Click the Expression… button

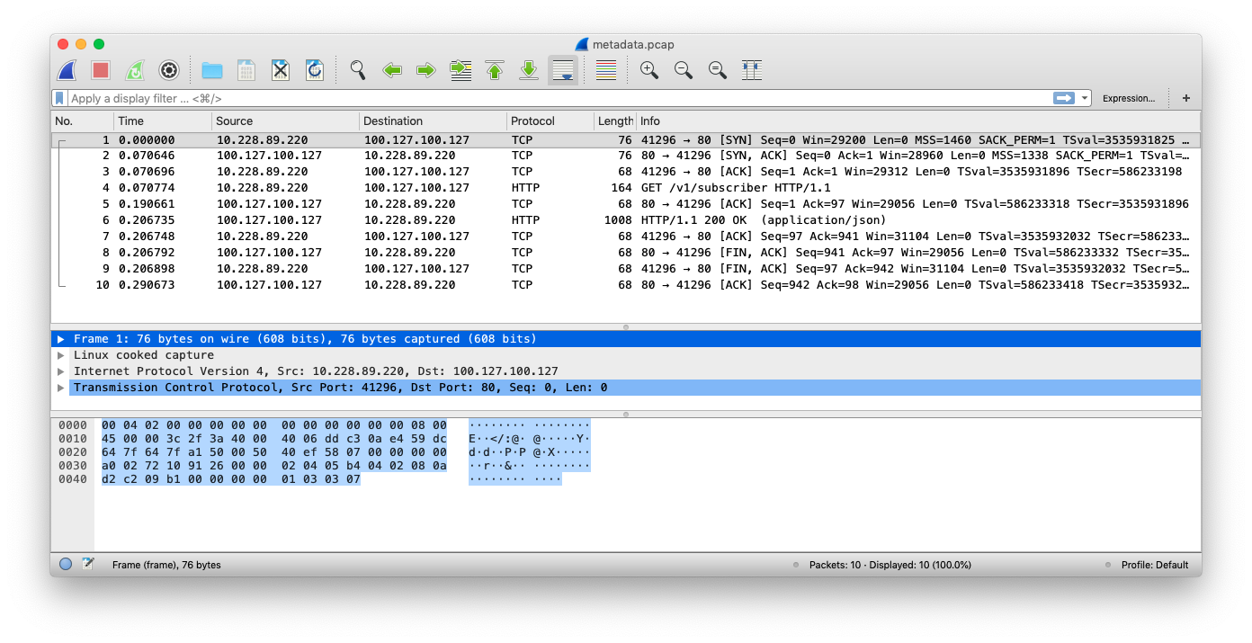pyautogui.click(x=1129, y=98)
